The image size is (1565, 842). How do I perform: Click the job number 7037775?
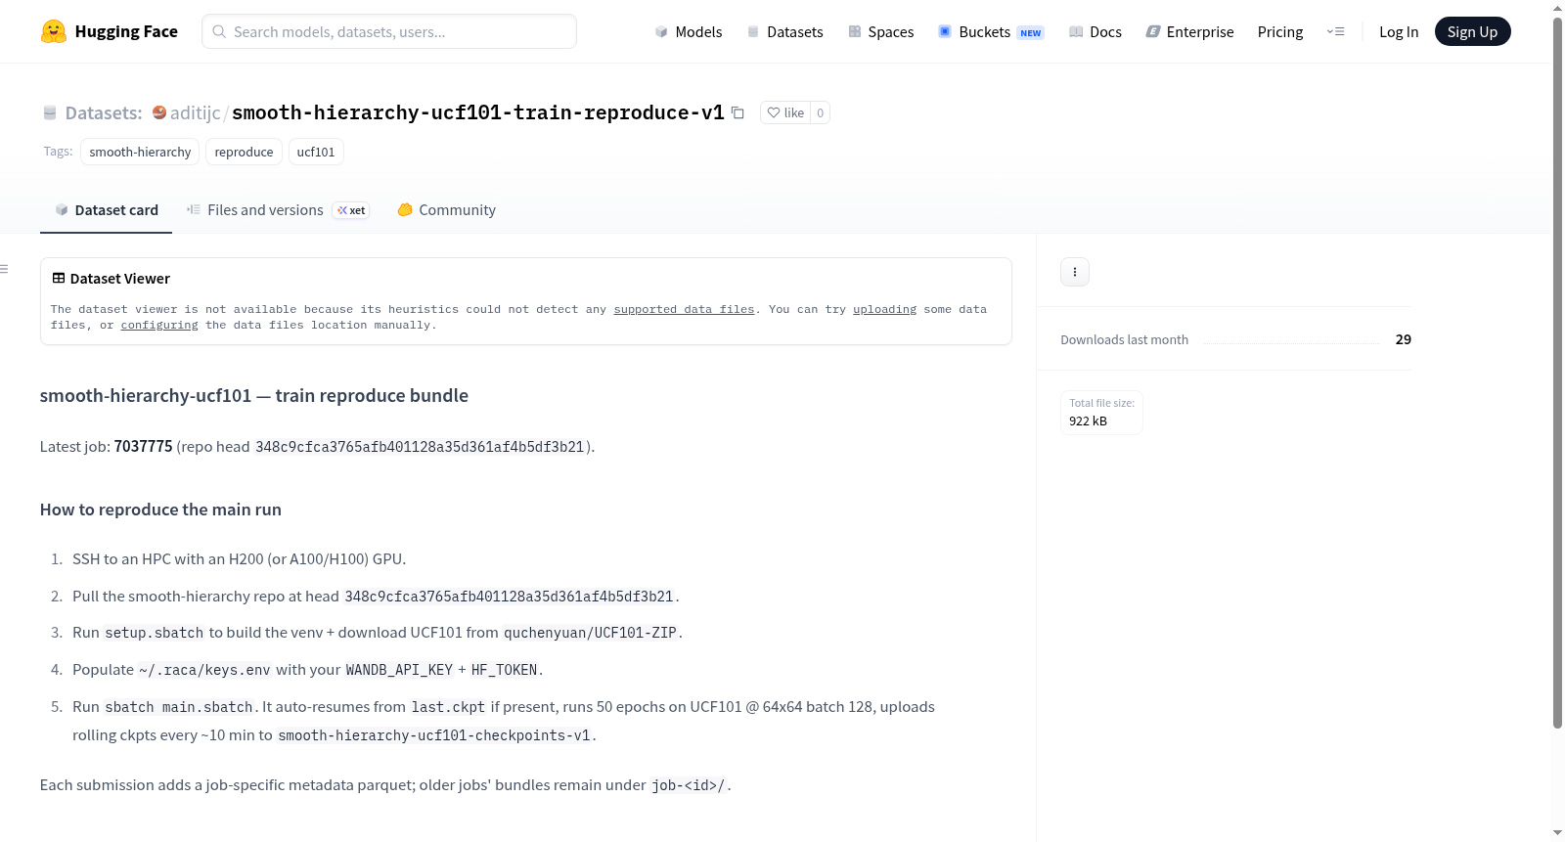tap(143, 446)
